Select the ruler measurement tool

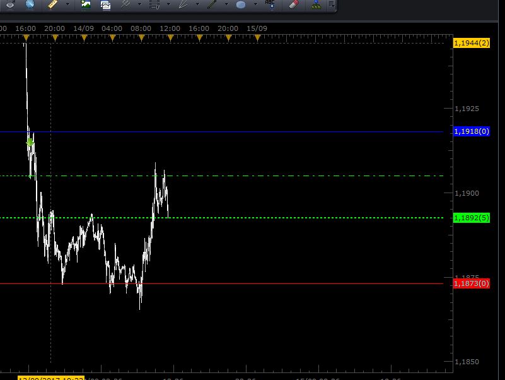click(x=53, y=4)
